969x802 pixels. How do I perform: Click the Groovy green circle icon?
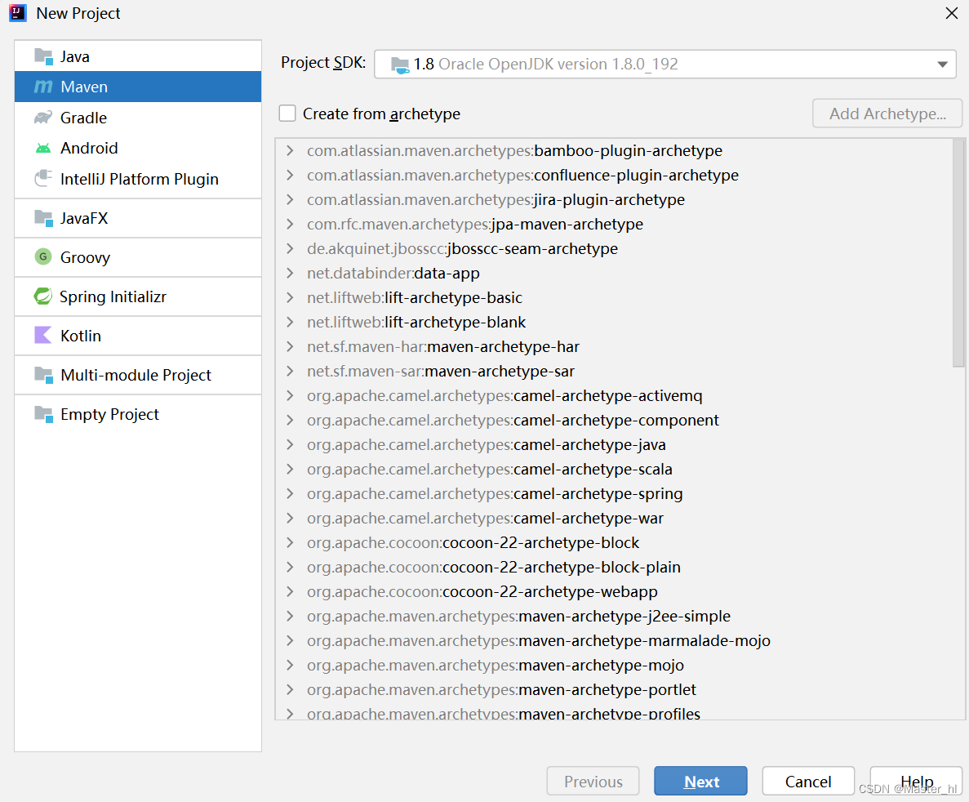coord(43,256)
